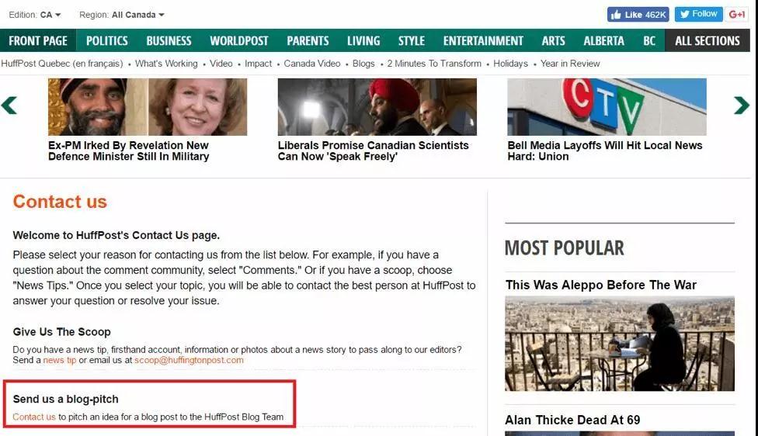The width and height of the screenshot is (758, 436).
Task: Click the left carousel arrow
Action: point(9,106)
